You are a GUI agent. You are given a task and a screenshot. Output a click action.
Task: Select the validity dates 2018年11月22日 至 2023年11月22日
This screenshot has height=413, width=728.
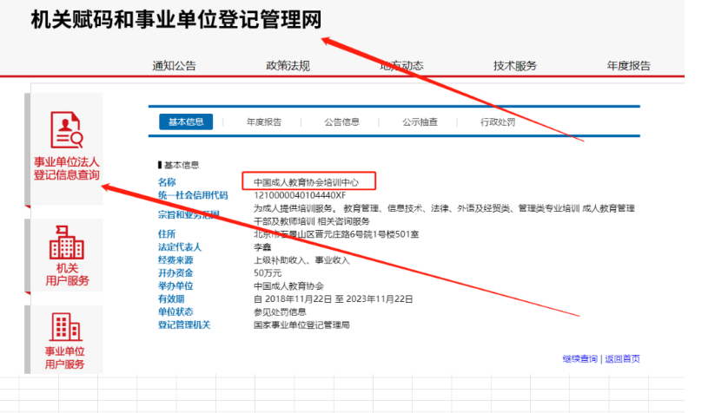coord(339,299)
